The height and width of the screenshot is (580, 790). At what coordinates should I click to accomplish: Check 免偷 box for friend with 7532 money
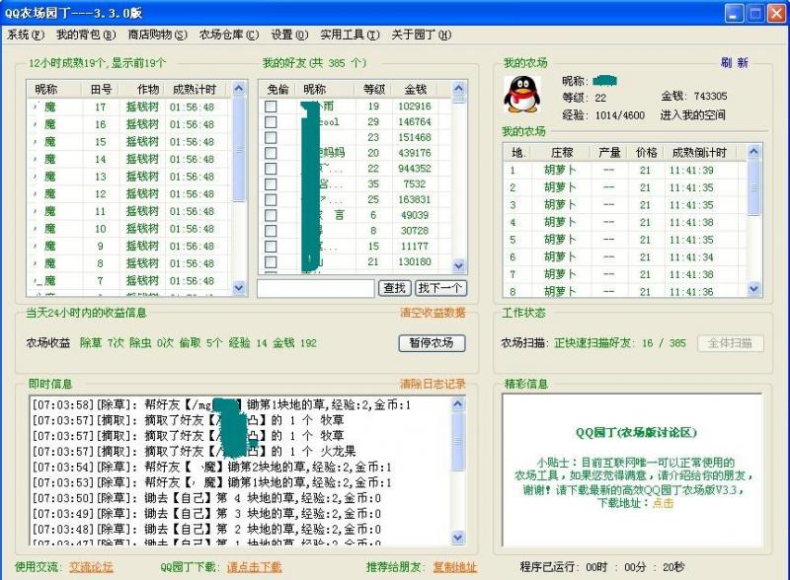click(x=271, y=184)
